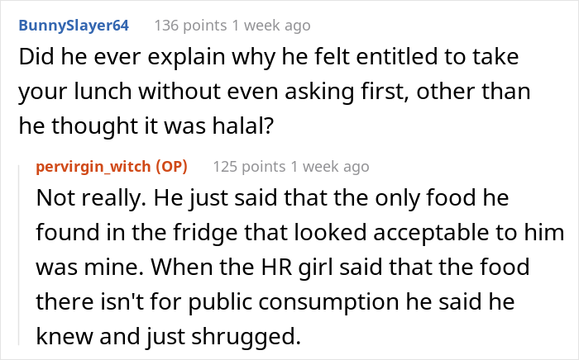Click the 136 points score
The height and width of the screenshot is (360, 579).
190,26
